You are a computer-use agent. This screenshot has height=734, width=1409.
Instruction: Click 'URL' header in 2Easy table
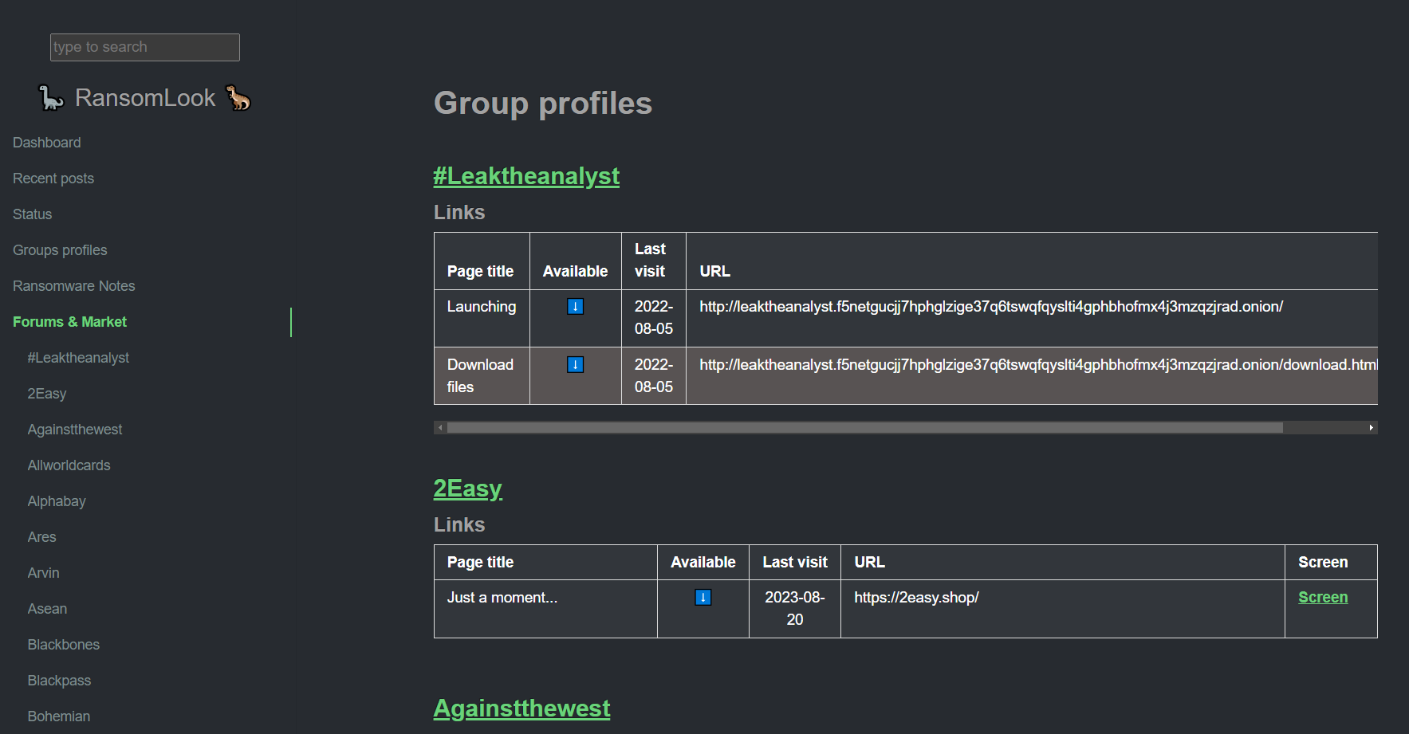870,563
